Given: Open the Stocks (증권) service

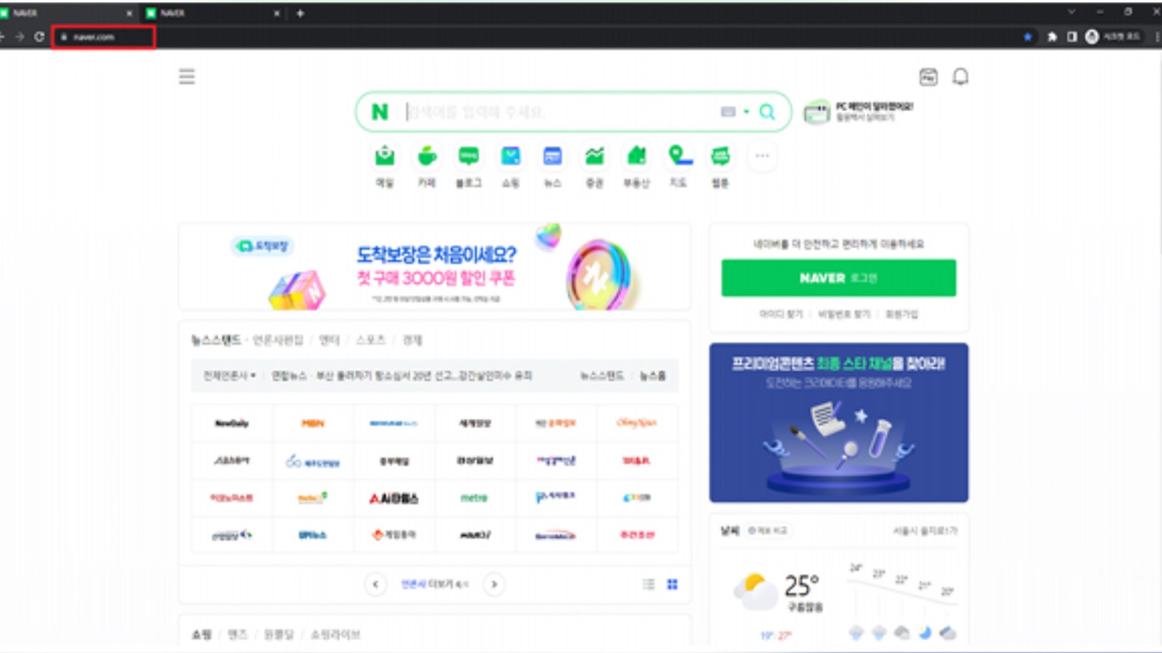Looking at the screenshot, I should 595,156.
